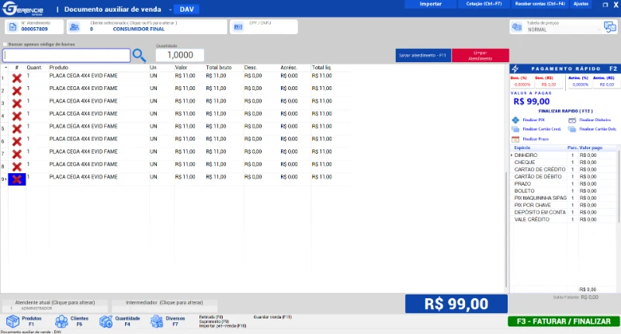Select PIX POR CHAVE payment row

564,205
